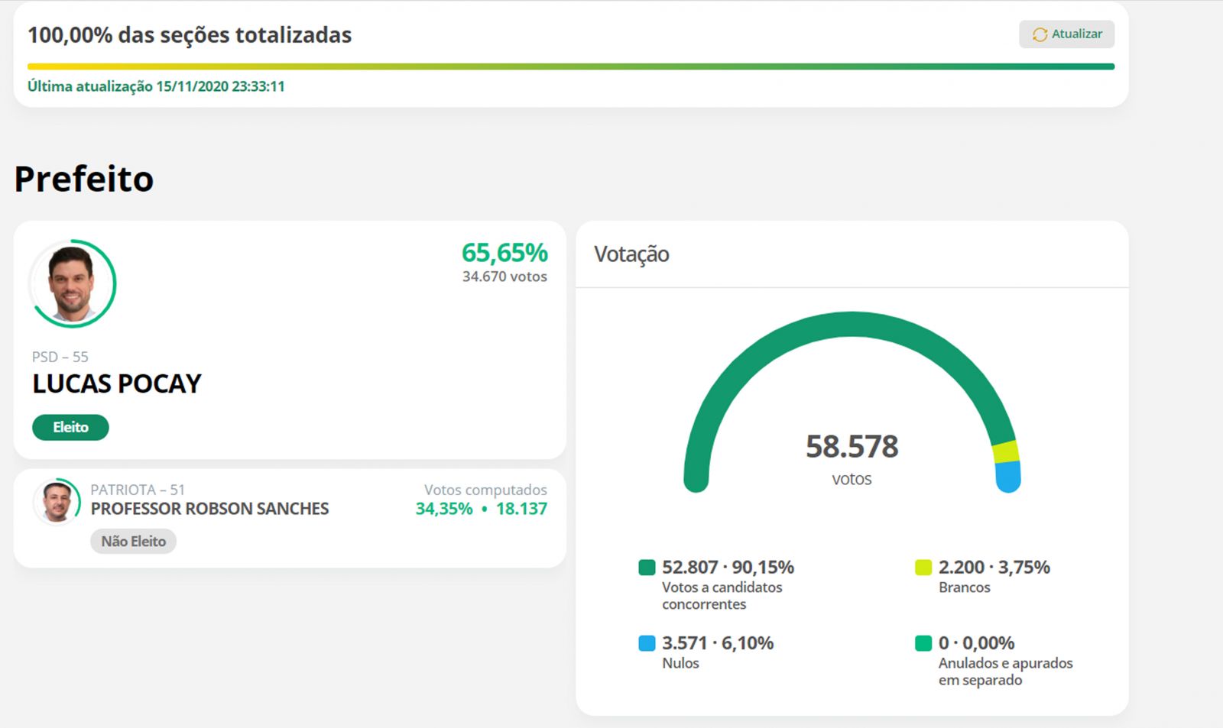The width and height of the screenshot is (1223, 728).
Task: Click the Atualizar refresh button
Action: click(x=1066, y=34)
